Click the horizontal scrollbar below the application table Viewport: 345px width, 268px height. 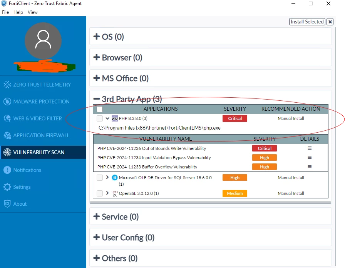point(210,203)
